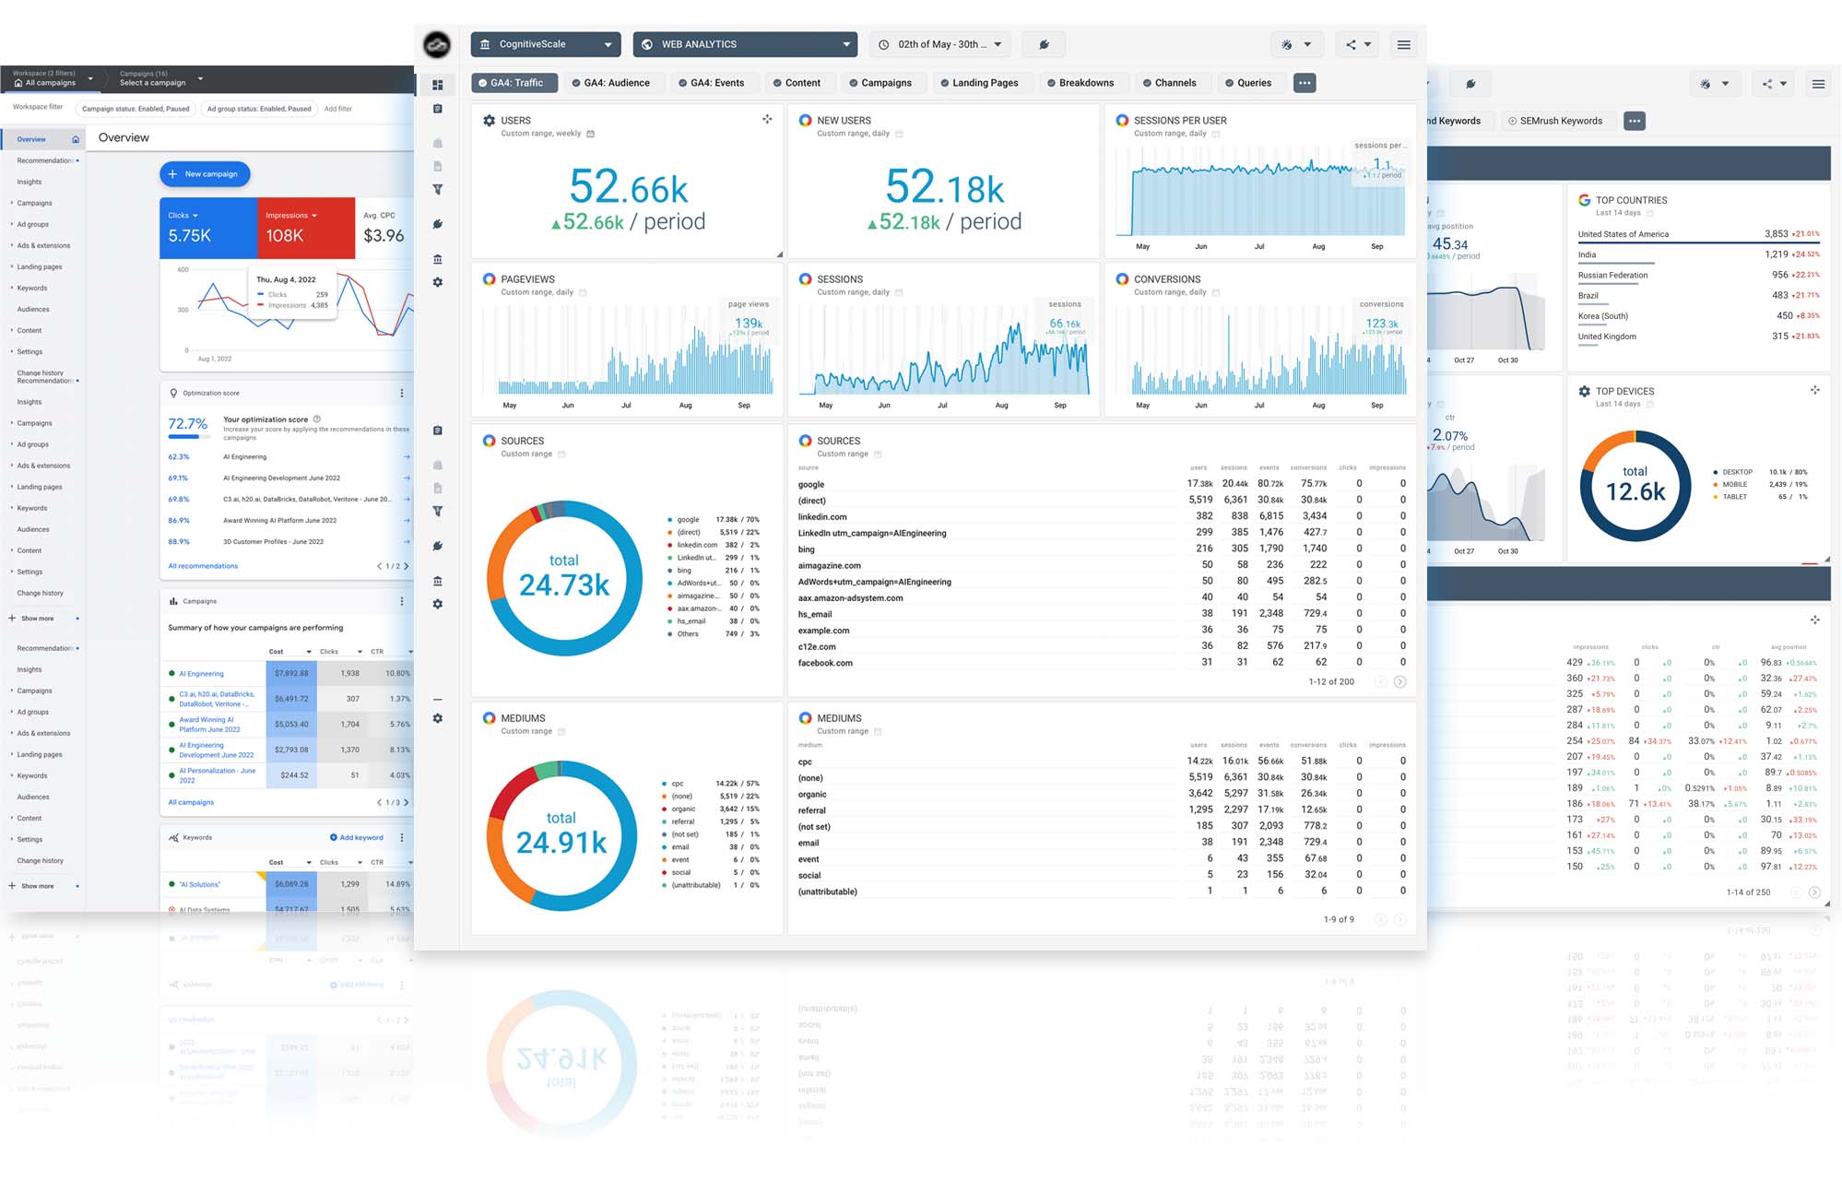Open the CognitiveScale account dropdown

click(x=546, y=44)
